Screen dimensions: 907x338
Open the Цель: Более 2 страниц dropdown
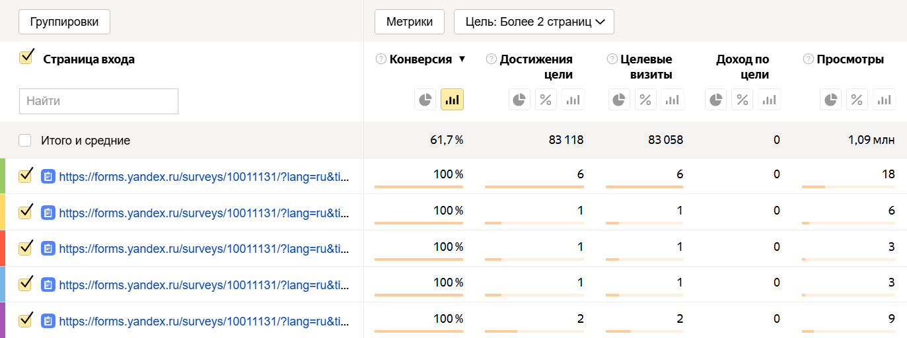(534, 22)
